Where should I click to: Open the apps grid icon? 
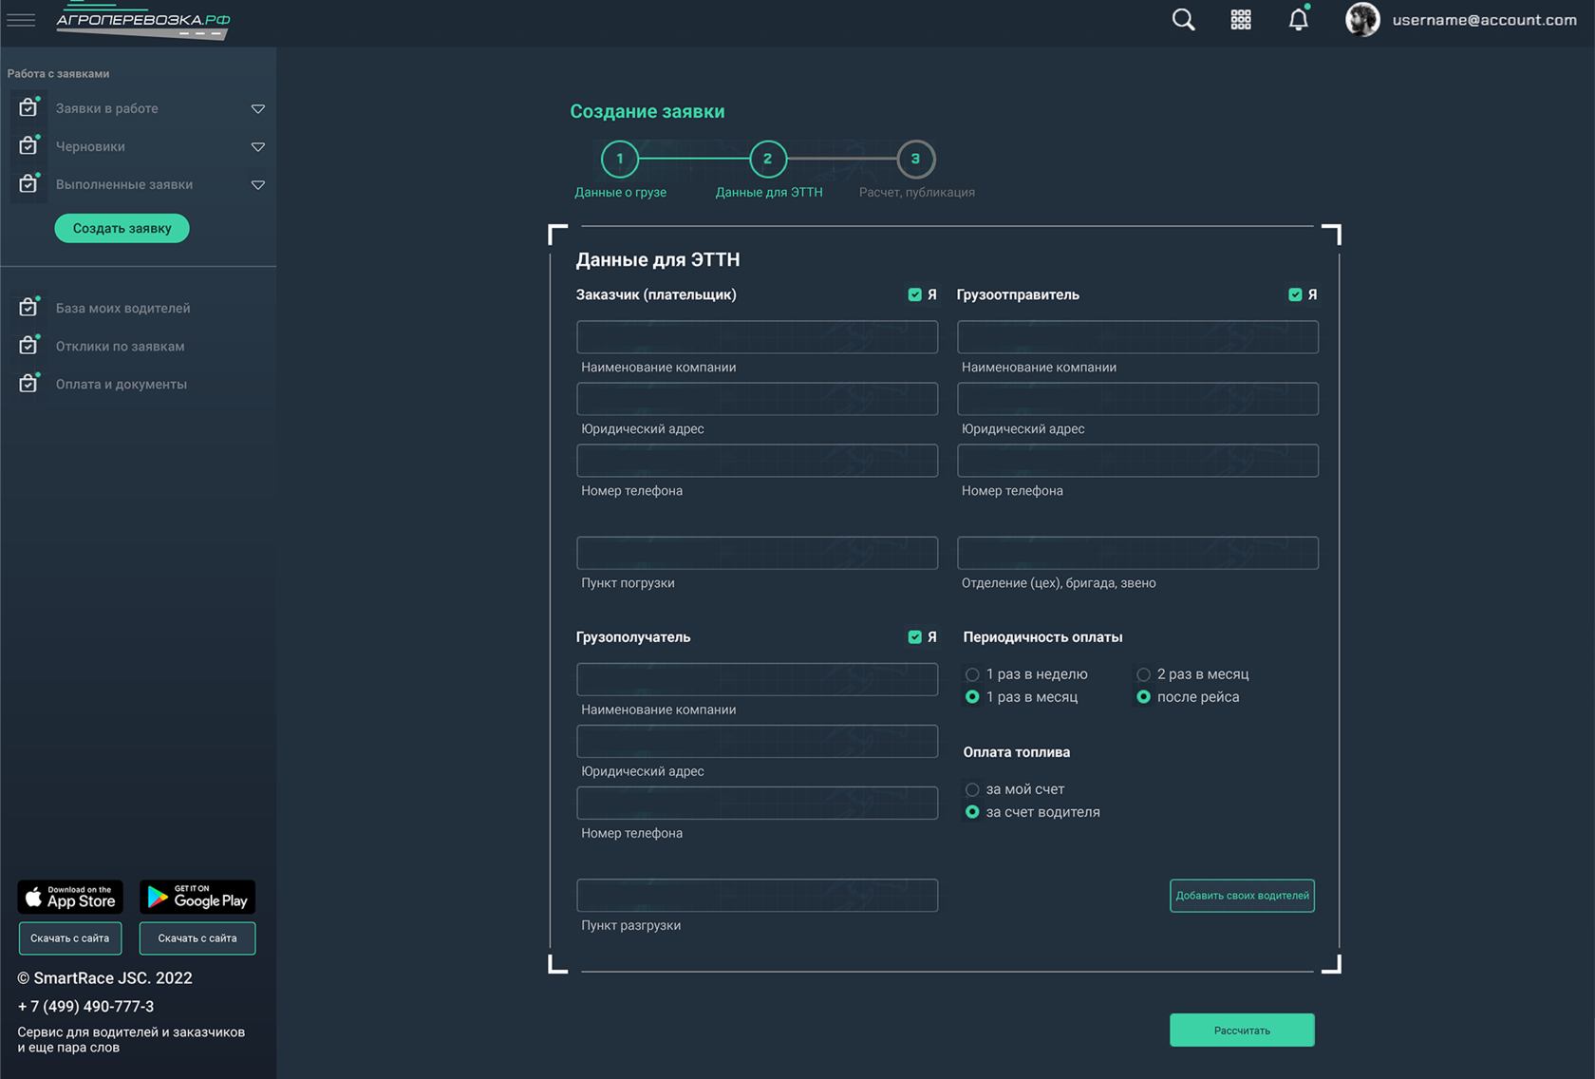(1241, 20)
